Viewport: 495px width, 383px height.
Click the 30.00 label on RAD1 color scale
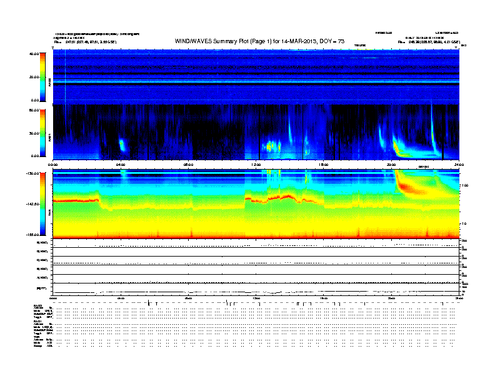(x=34, y=133)
